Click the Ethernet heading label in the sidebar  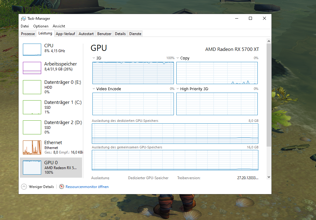point(53,143)
